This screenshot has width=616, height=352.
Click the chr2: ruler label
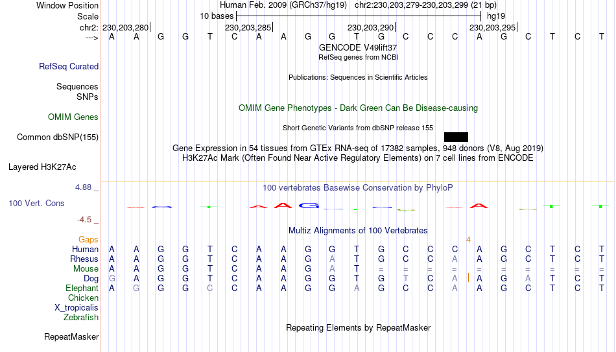[89, 27]
